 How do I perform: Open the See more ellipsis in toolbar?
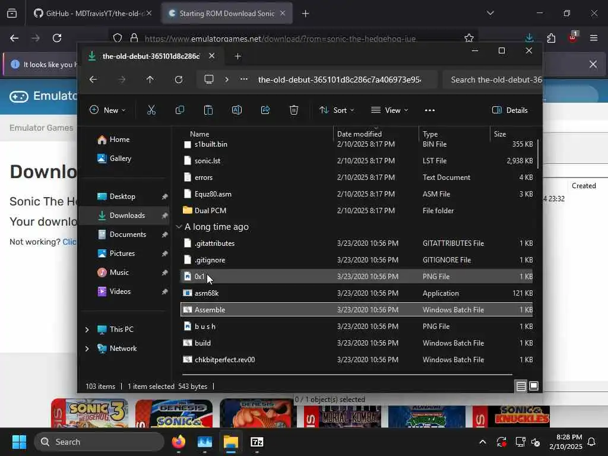click(x=430, y=110)
